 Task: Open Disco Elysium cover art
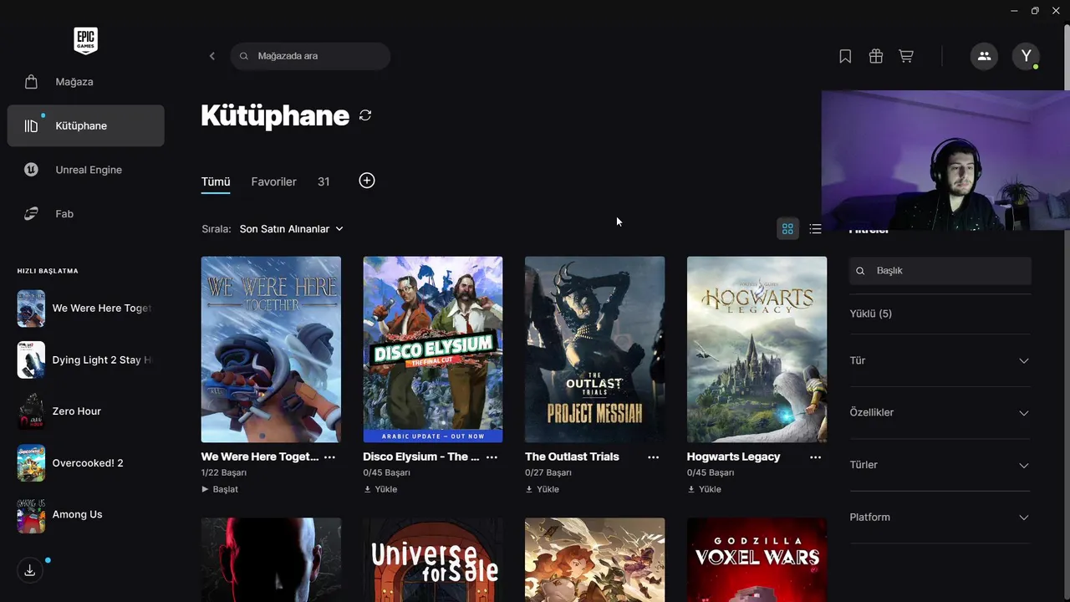(433, 349)
